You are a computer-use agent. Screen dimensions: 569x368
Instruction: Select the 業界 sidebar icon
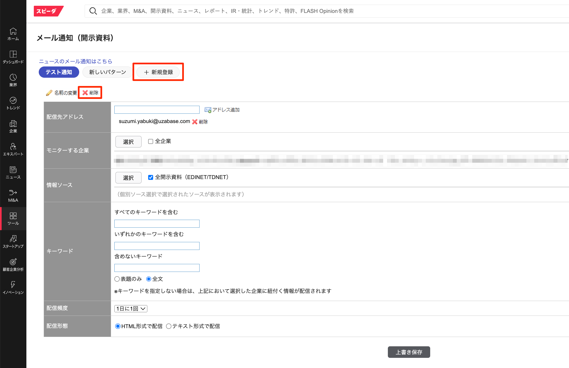tap(13, 80)
